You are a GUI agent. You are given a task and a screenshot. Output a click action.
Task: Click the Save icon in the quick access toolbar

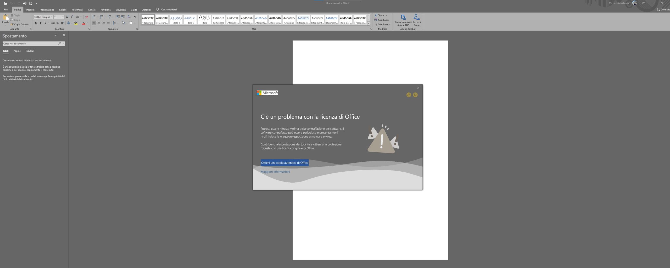coord(5,3)
